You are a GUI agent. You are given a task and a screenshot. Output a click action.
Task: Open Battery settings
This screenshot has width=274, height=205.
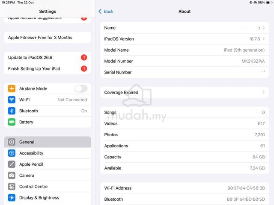point(48,122)
